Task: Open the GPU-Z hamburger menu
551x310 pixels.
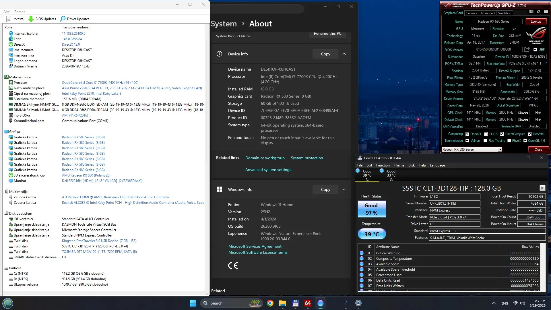Action: [x=546, y=12]
